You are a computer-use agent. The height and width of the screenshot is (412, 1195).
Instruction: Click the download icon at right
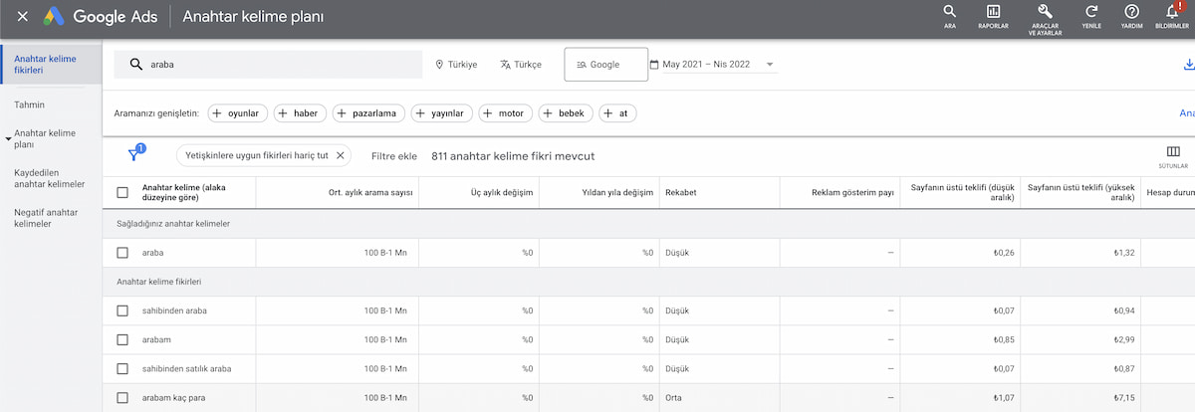pos(1188,65)
